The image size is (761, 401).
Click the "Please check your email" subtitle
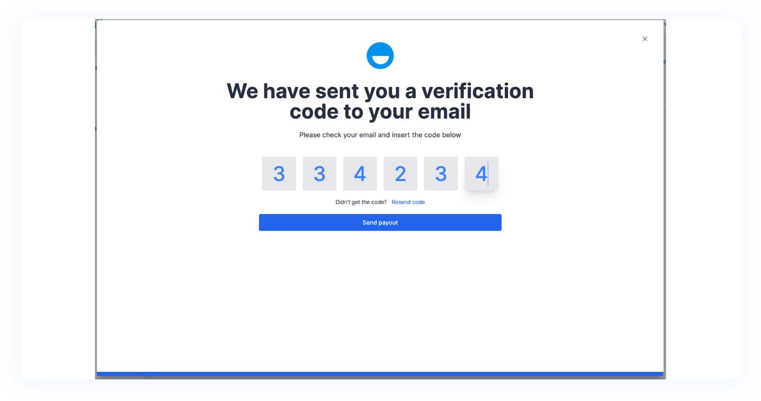[x=380, y=135]
